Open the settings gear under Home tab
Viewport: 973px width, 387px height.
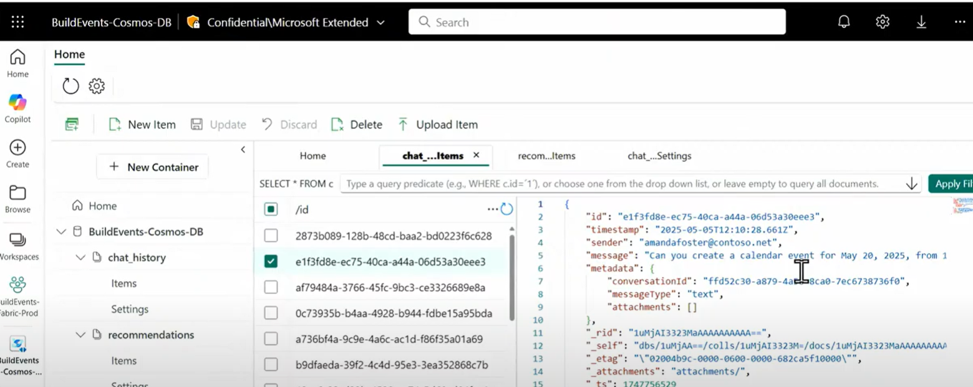pos(97,86)
